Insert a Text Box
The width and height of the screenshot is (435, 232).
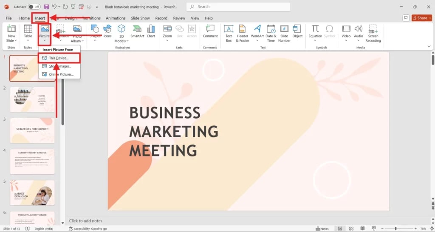pos(229,29)
